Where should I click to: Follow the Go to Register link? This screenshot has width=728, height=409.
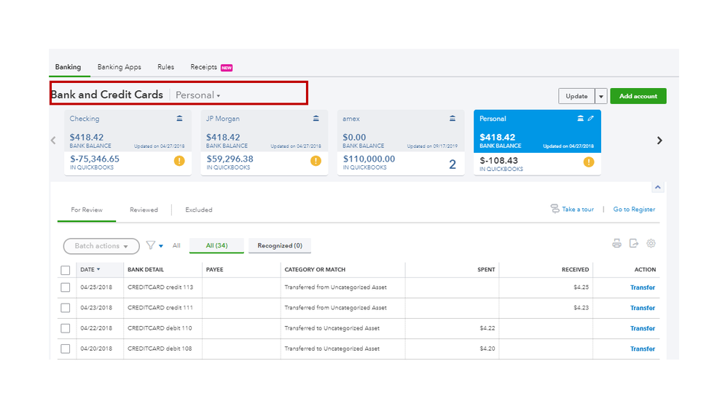(634, 210)
